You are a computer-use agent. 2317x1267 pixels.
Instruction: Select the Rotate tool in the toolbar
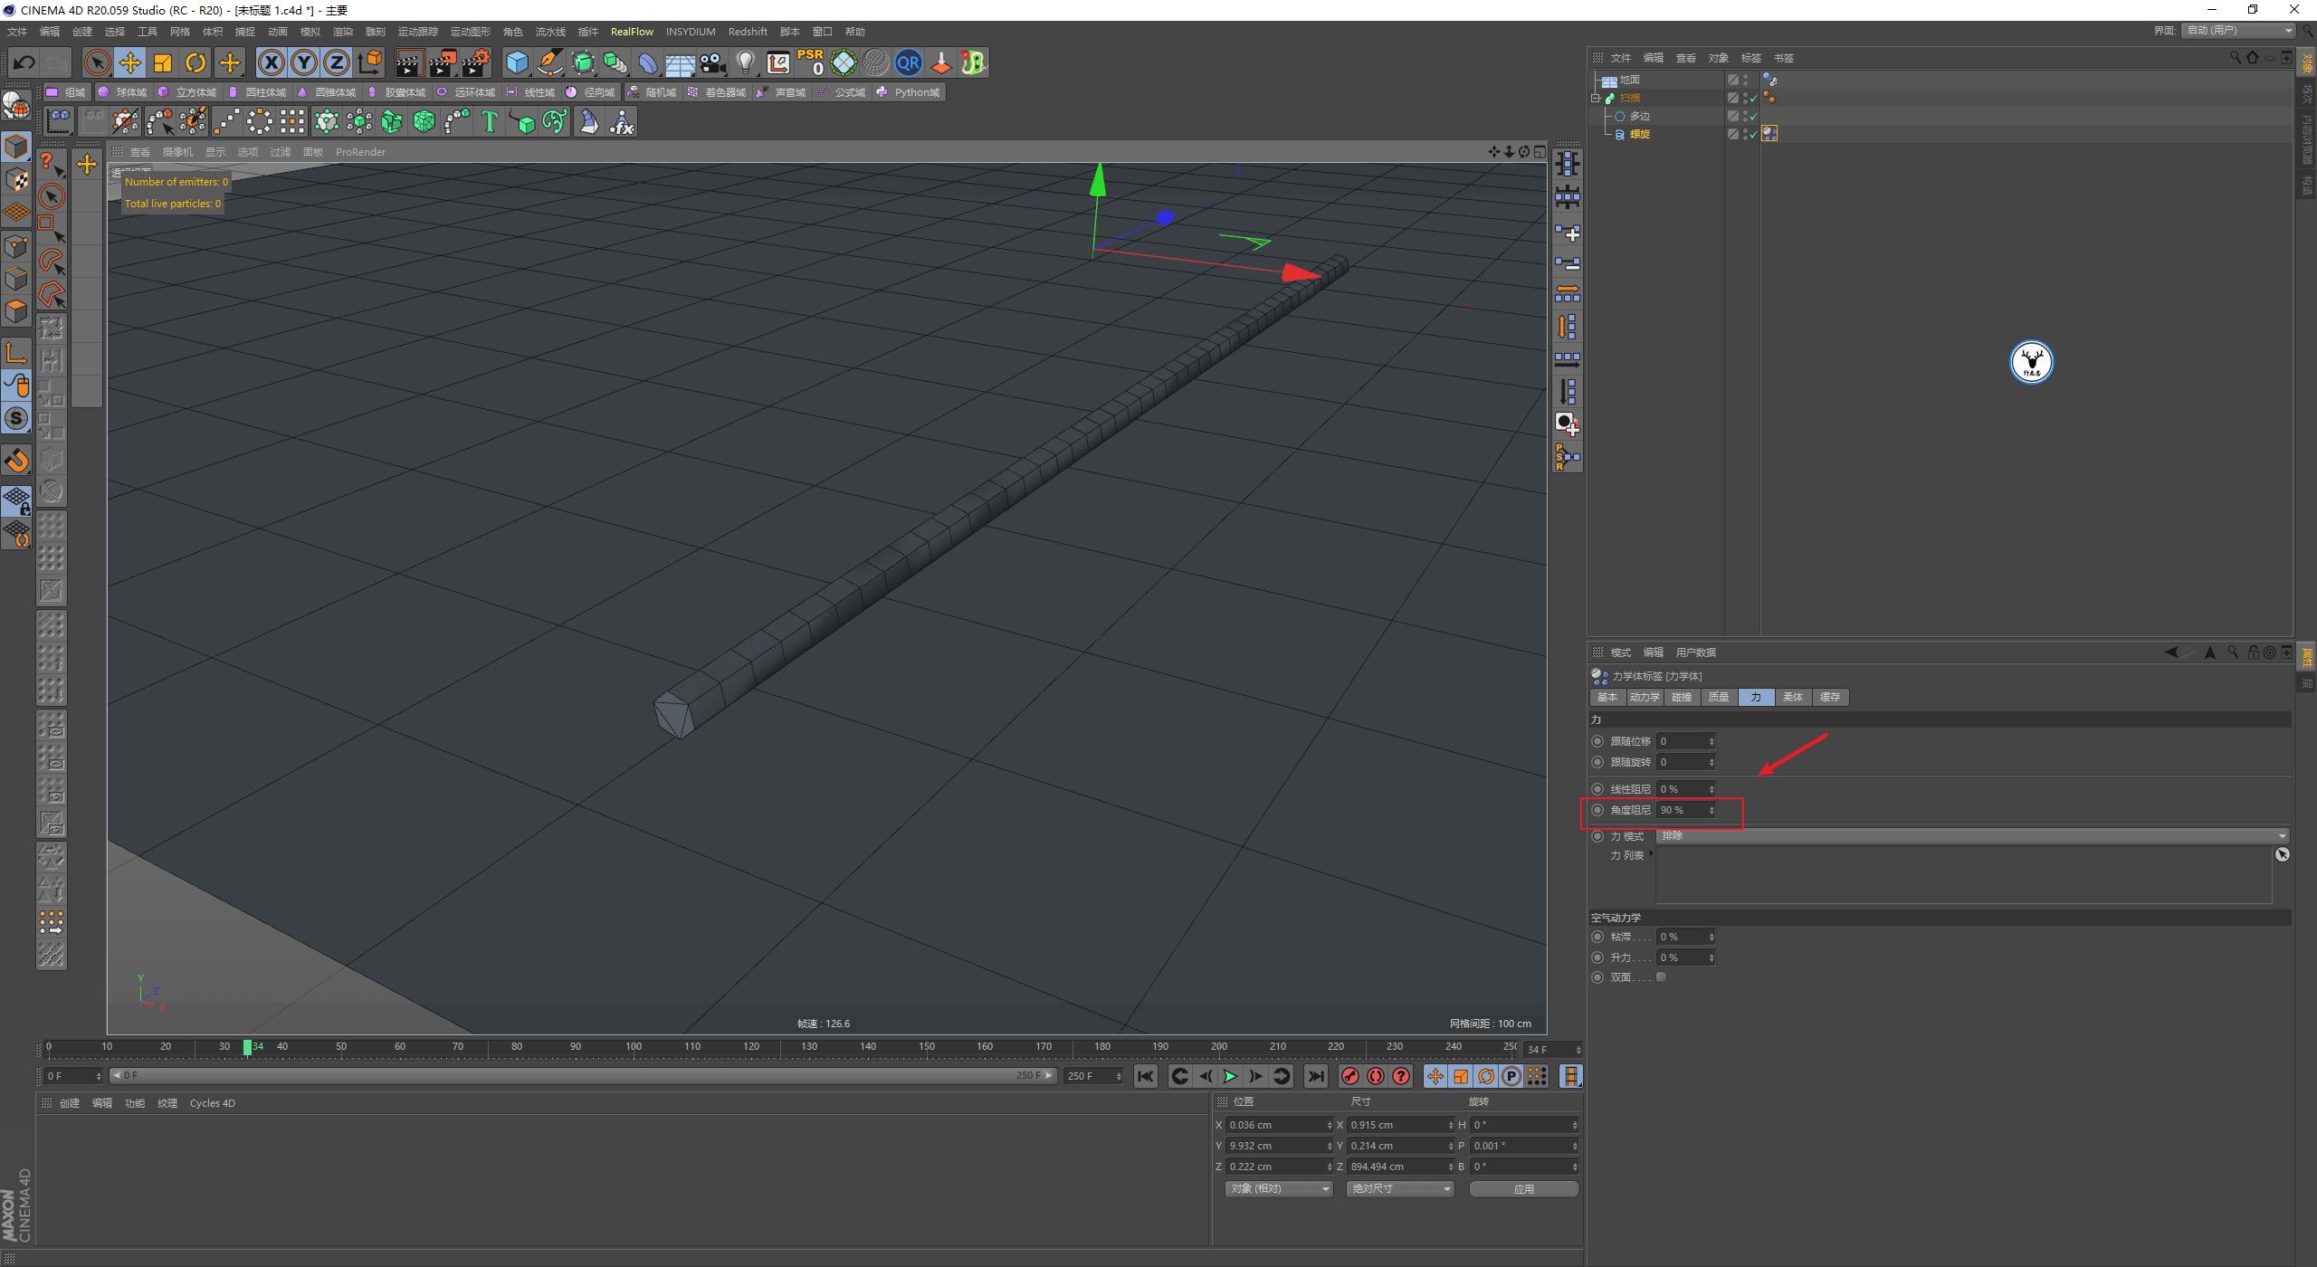195,62
